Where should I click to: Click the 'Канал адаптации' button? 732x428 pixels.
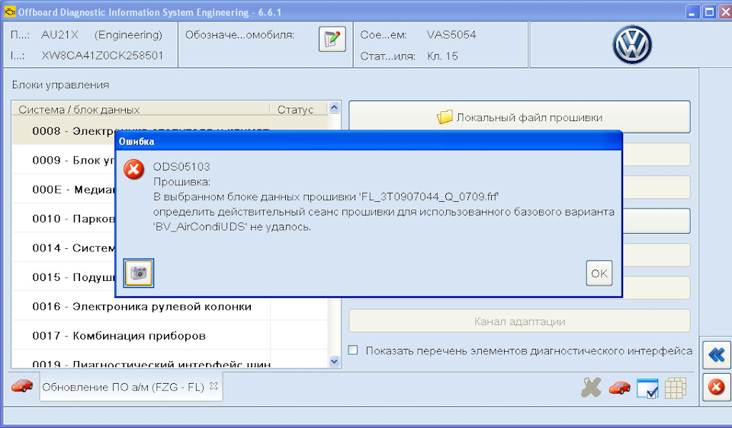(519, 321)
